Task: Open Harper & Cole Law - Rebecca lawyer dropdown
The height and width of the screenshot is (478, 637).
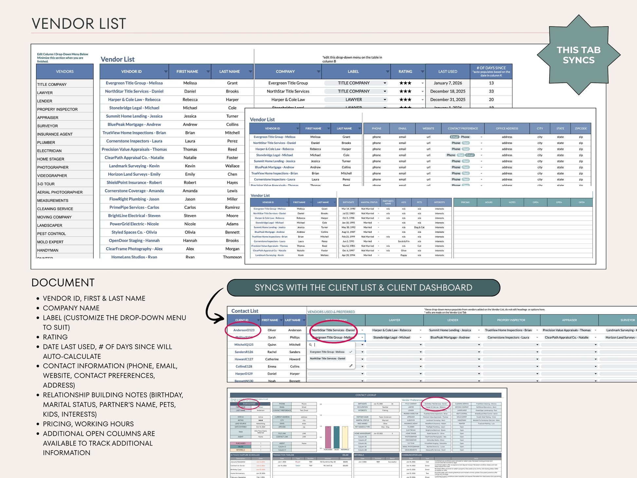Action: click(x=394, y=330)
